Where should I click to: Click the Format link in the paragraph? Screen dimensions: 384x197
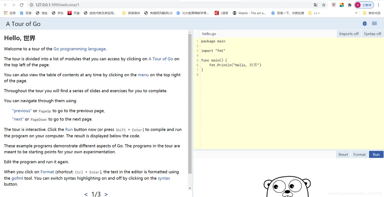pyautogui.click(x=47, y=172)
